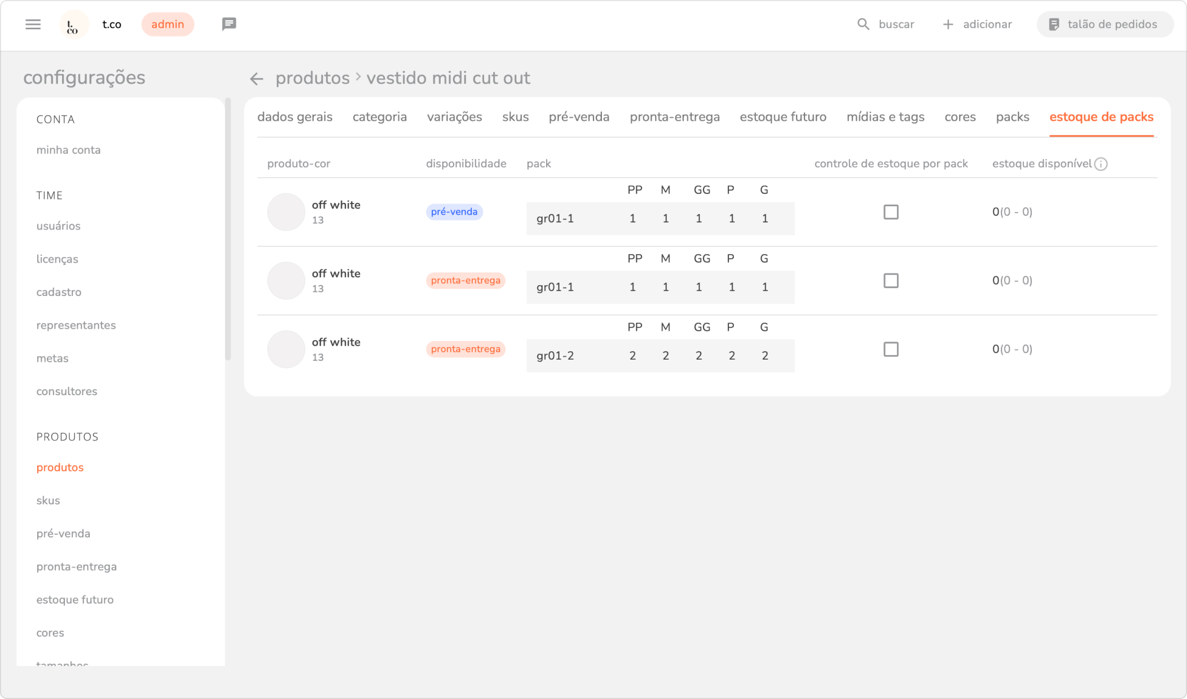This screenshot has height=699, width=1187.
Task: Click the talão de pedidos button
Action: (1105, 24)
